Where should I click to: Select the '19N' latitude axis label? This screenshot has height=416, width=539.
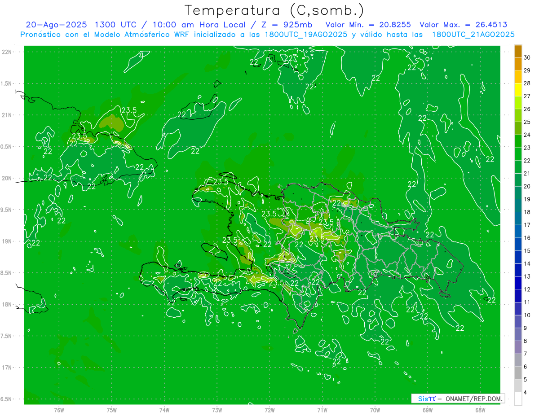point(7,241)
